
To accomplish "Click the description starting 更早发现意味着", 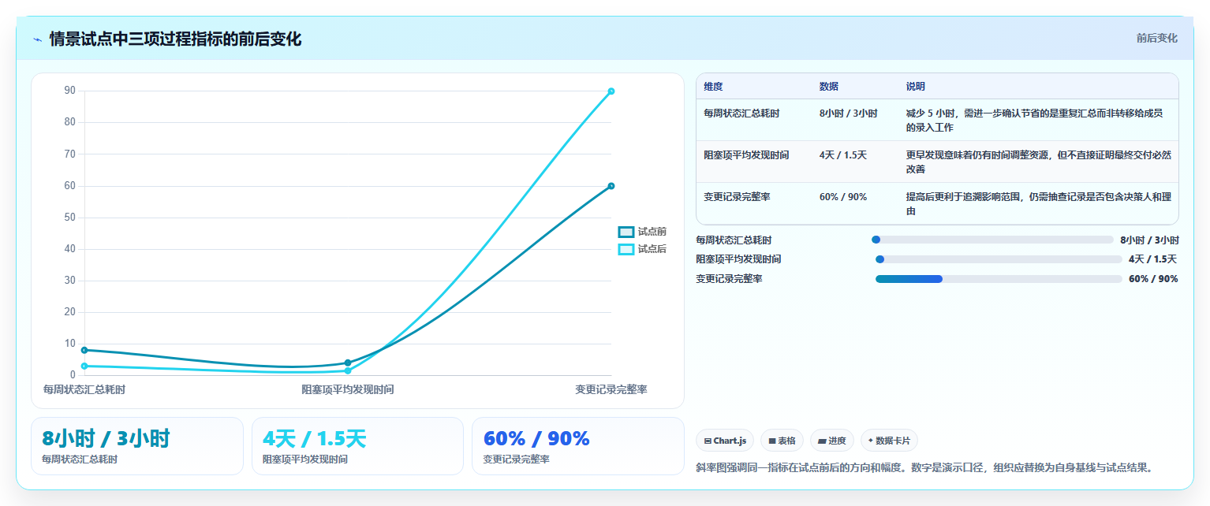I will [x=1039, y=162].
